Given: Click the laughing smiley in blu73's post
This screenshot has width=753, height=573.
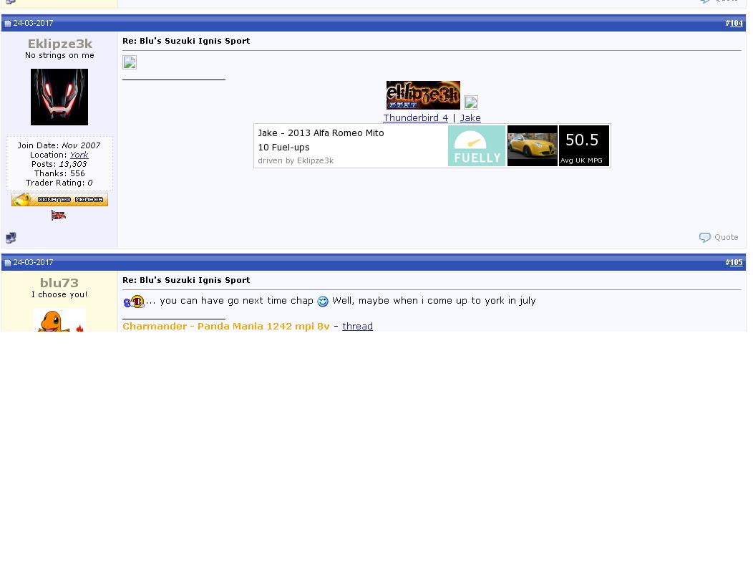Looking at the screenshot, I should pos(134,302).
